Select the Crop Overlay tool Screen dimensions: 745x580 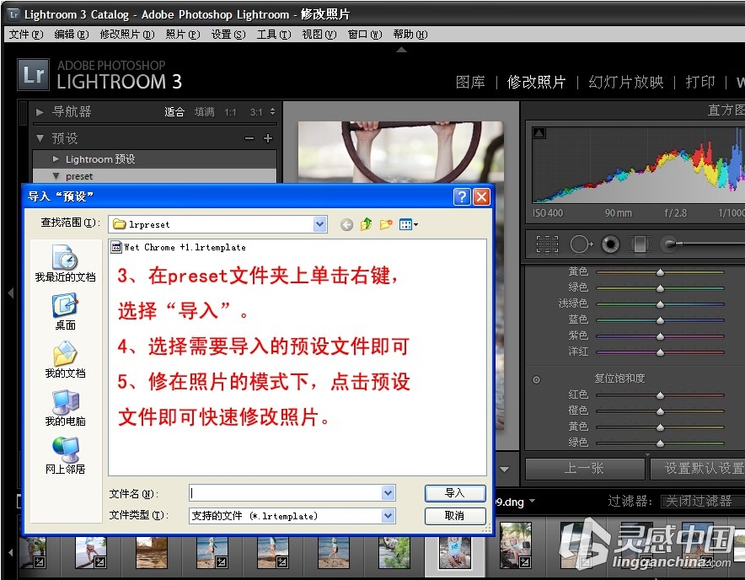(x=547, y=244)
